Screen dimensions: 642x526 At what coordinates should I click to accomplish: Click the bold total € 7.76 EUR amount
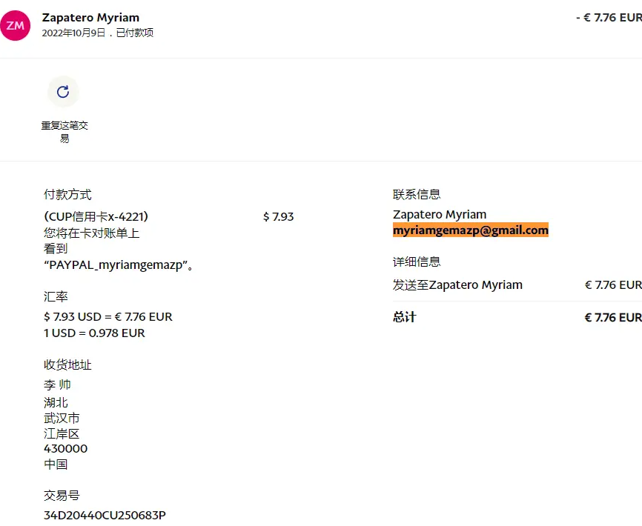[612, 317]
